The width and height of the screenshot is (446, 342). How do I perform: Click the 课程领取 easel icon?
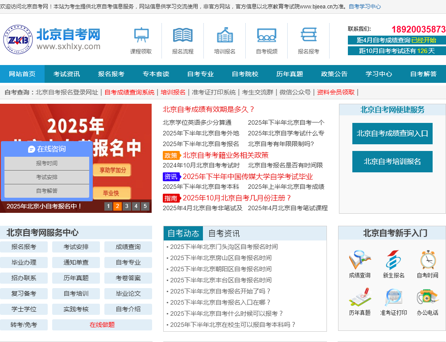141,35
